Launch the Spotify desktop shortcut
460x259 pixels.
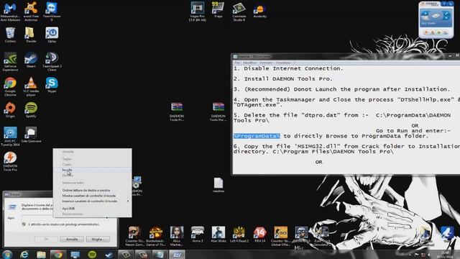pyautogui.click(x=31, y=110)
